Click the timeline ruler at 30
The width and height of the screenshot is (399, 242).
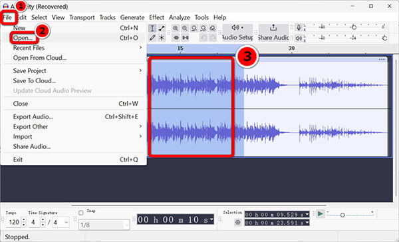coord(291,48)
